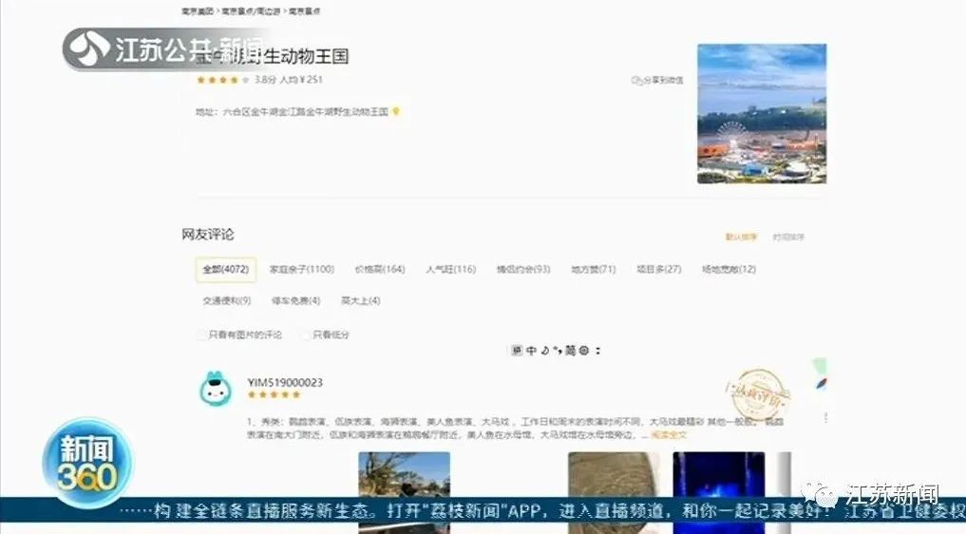Click the IME emoji face icon
The image size is (966, 534).
[584, 351]
